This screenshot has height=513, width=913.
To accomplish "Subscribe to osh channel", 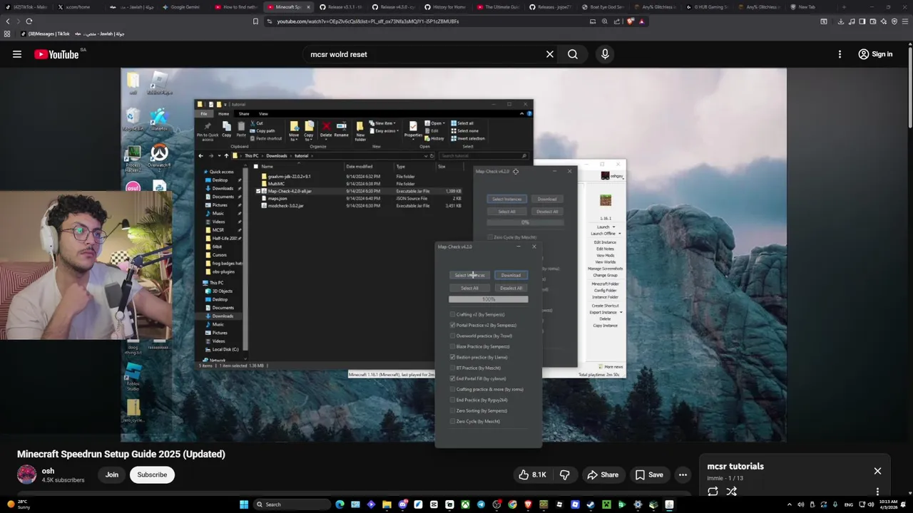I will coord(152,475).
